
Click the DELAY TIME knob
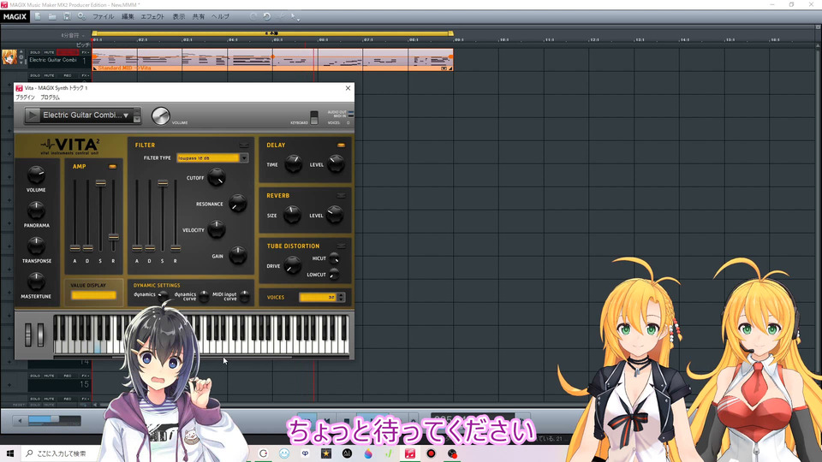coord(293,164)
